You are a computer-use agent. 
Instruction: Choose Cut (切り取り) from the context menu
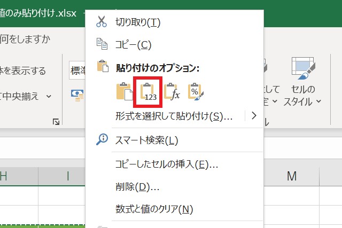(175, 22)
